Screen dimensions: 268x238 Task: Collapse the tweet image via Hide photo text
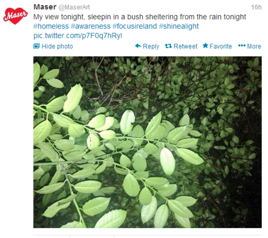tap(57, 46)
